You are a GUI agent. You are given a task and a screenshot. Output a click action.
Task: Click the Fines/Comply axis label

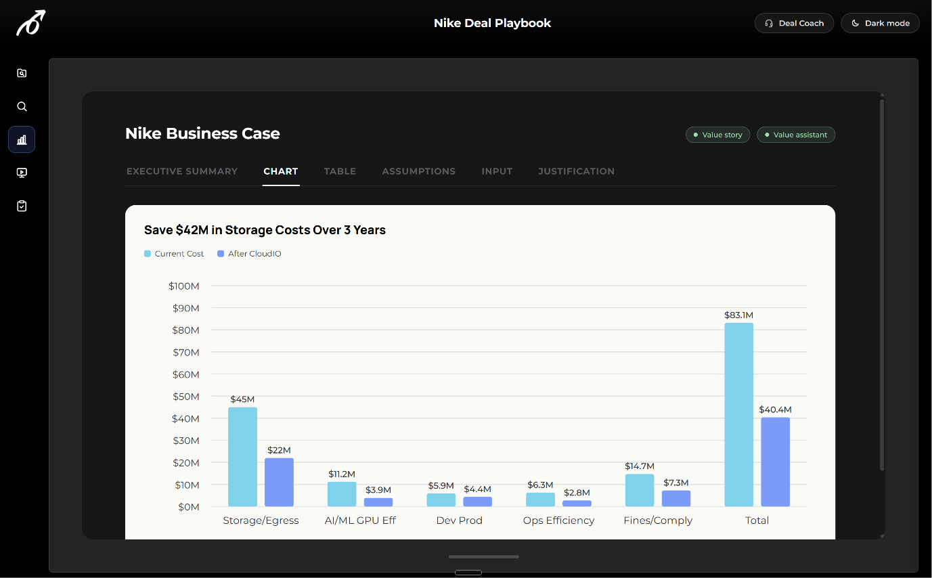click(x=658, y=520)
